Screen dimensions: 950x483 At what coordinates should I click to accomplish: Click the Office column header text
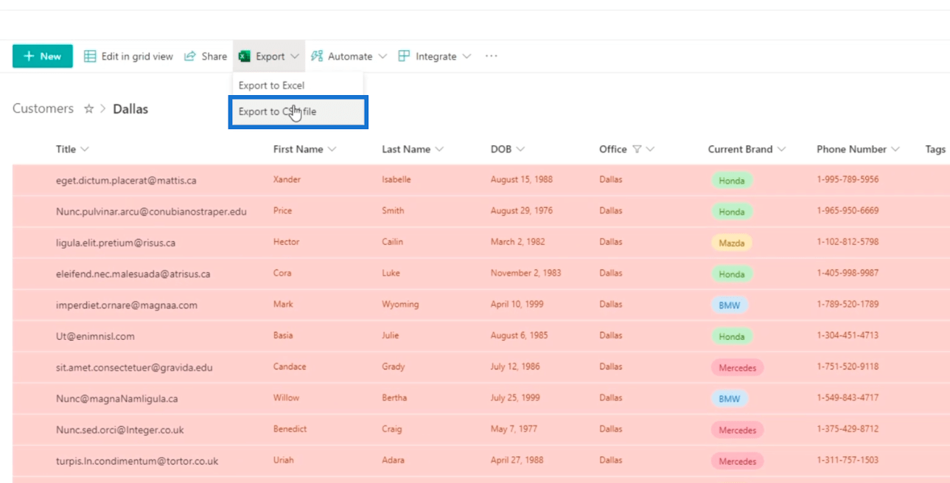coord(613,149)
